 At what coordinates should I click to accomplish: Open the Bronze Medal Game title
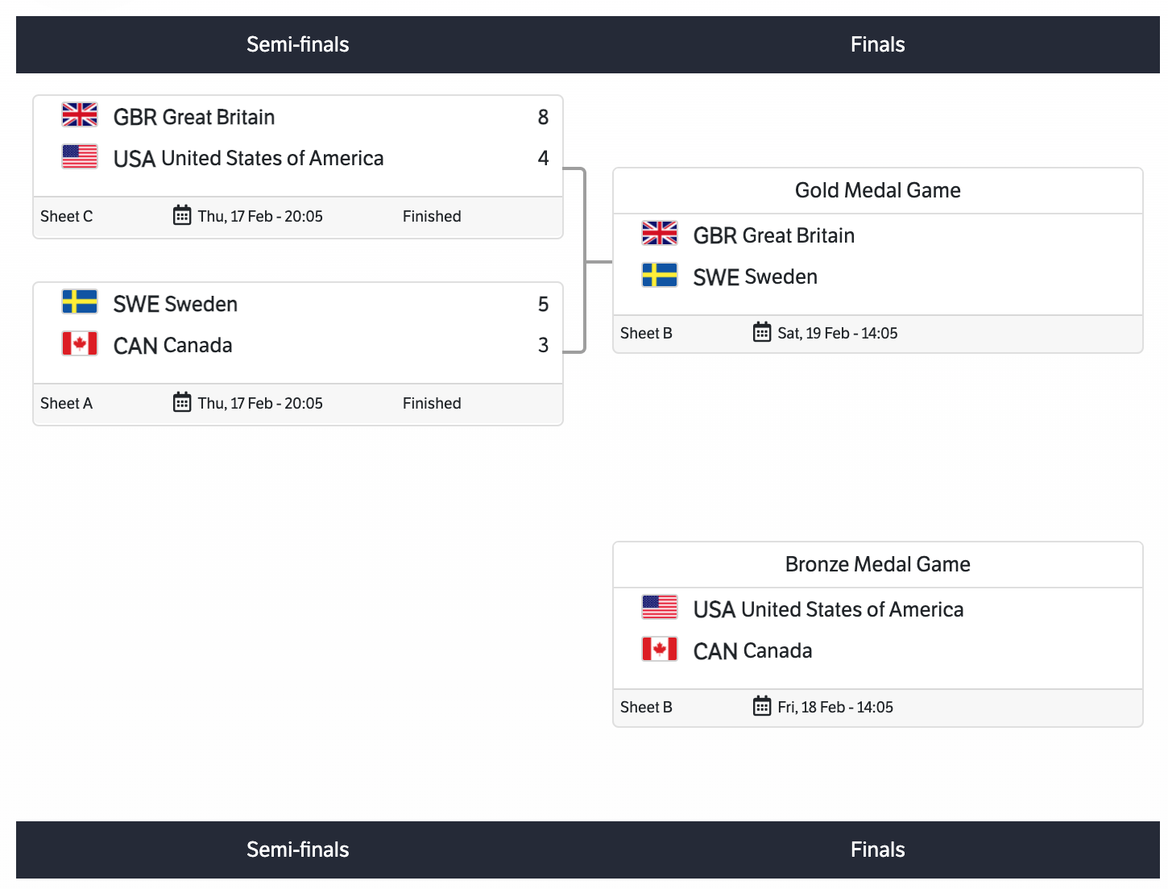click(x=878, y=564)
